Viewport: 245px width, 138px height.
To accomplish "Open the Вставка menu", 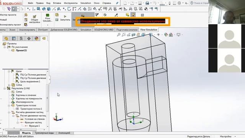I will pos(57,3).
